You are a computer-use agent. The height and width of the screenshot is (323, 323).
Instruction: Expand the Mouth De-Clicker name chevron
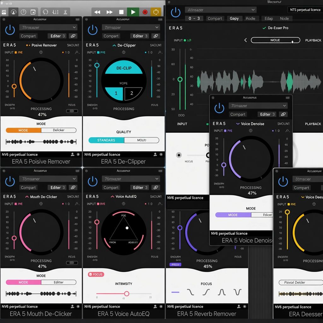tap(27, 197)
